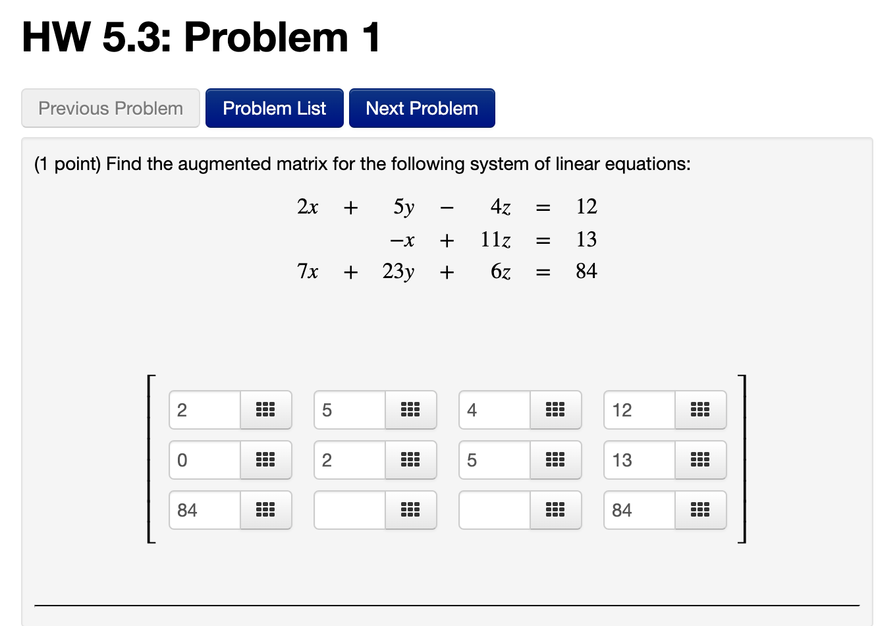Open math keypad beside the bottom-right entry containing 84
Screen dimensions: 876x626
[701, 510]
